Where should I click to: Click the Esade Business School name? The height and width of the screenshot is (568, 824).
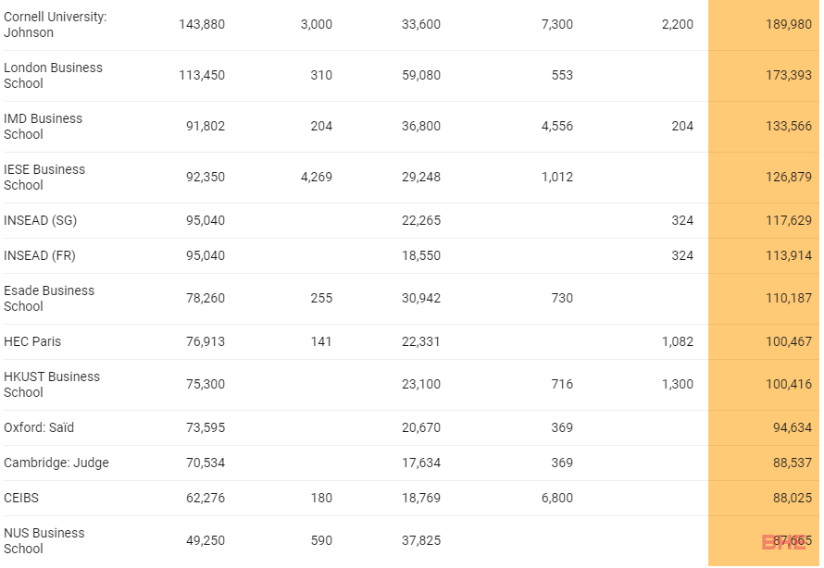tap(49, 299)
